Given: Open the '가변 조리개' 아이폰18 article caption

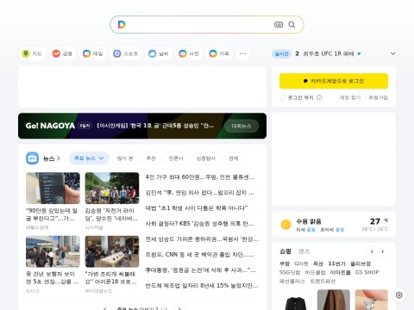Looking at the screenshot, I should click(x=111, y=277).
